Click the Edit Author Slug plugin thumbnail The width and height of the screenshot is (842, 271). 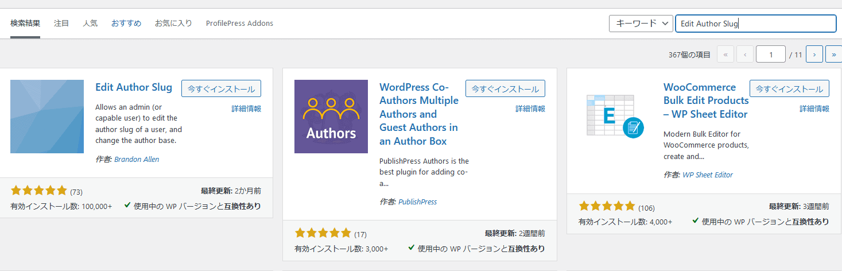pyautogui.click(x=47, y=117)
